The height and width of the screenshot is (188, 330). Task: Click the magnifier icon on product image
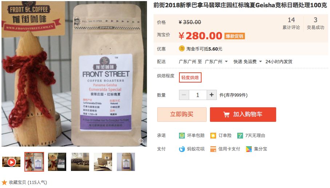[141, 141]
